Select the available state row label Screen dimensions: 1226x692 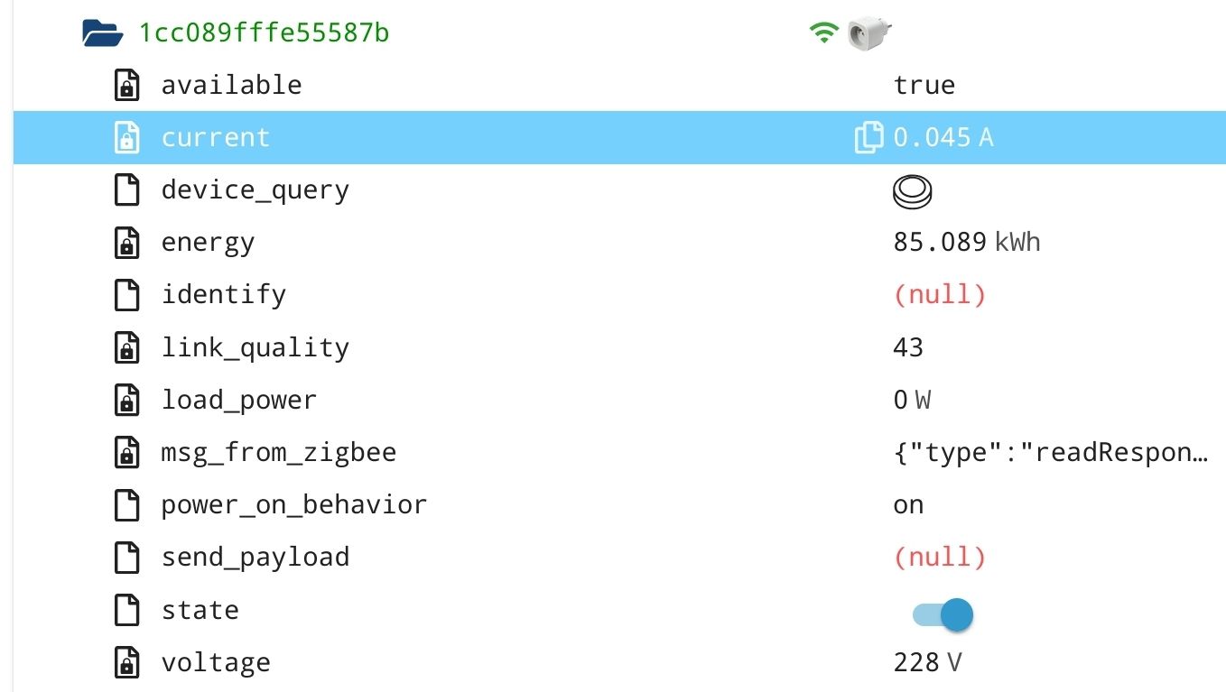pos(231,85)
